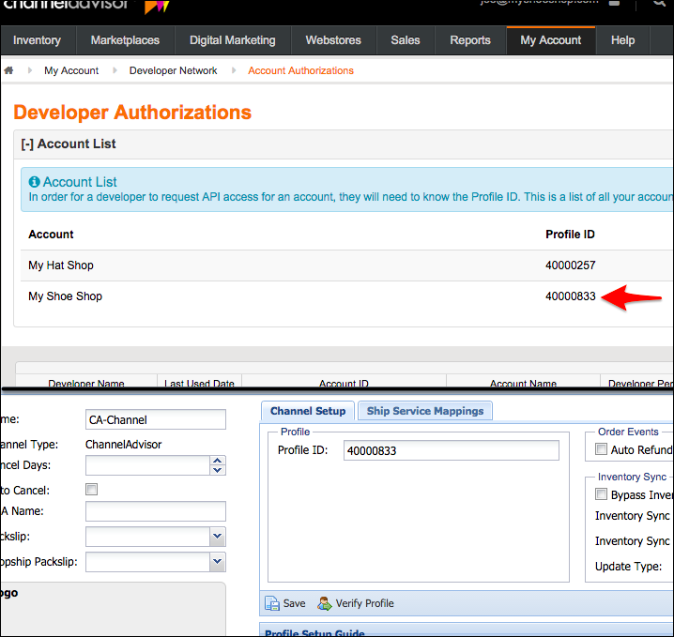Click the Save button label
Screen dimensions: 674x637
coord(295,603)
